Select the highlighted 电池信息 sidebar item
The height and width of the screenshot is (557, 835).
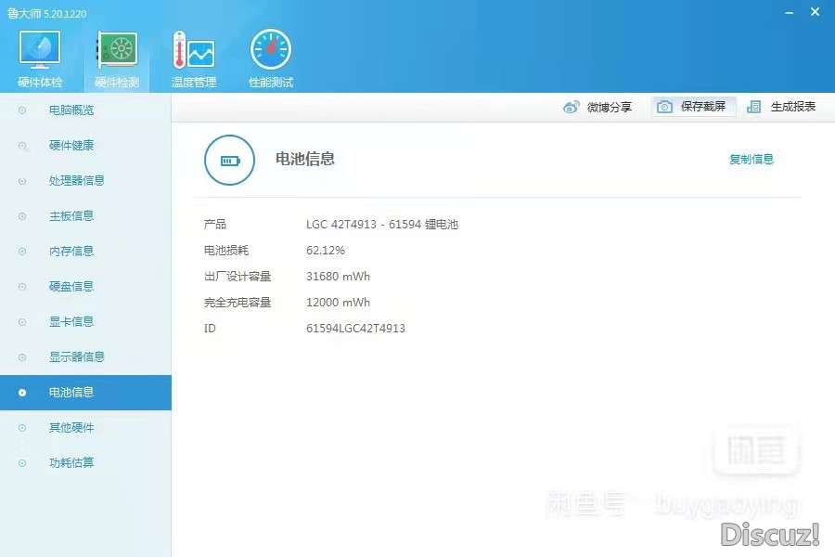click(x=85, y=393)
